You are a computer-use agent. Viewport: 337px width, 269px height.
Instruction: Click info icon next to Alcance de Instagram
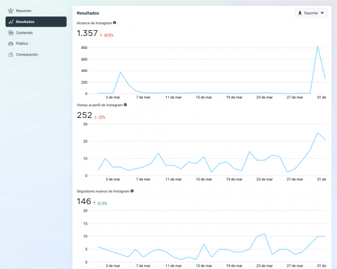[x=115, y=23]
